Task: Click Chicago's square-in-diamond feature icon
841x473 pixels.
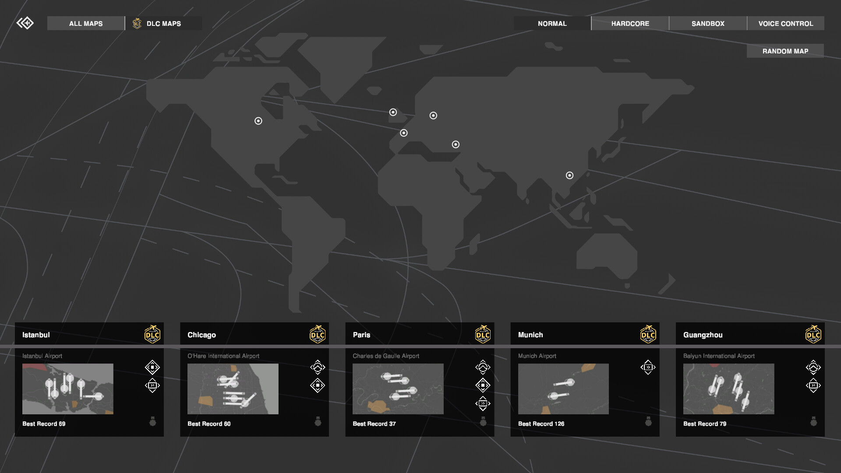Action: (x=318, y=385)
